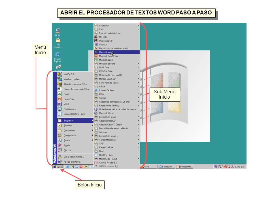This screenshot has height=204, width=272.
Task: Click the Microsoft Excel icon in submenu
Action: coord(96,60)
